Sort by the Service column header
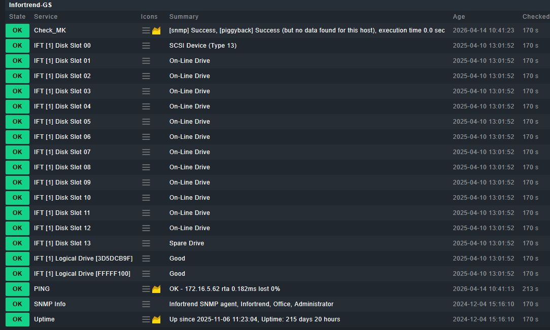 tap(46, 16)
